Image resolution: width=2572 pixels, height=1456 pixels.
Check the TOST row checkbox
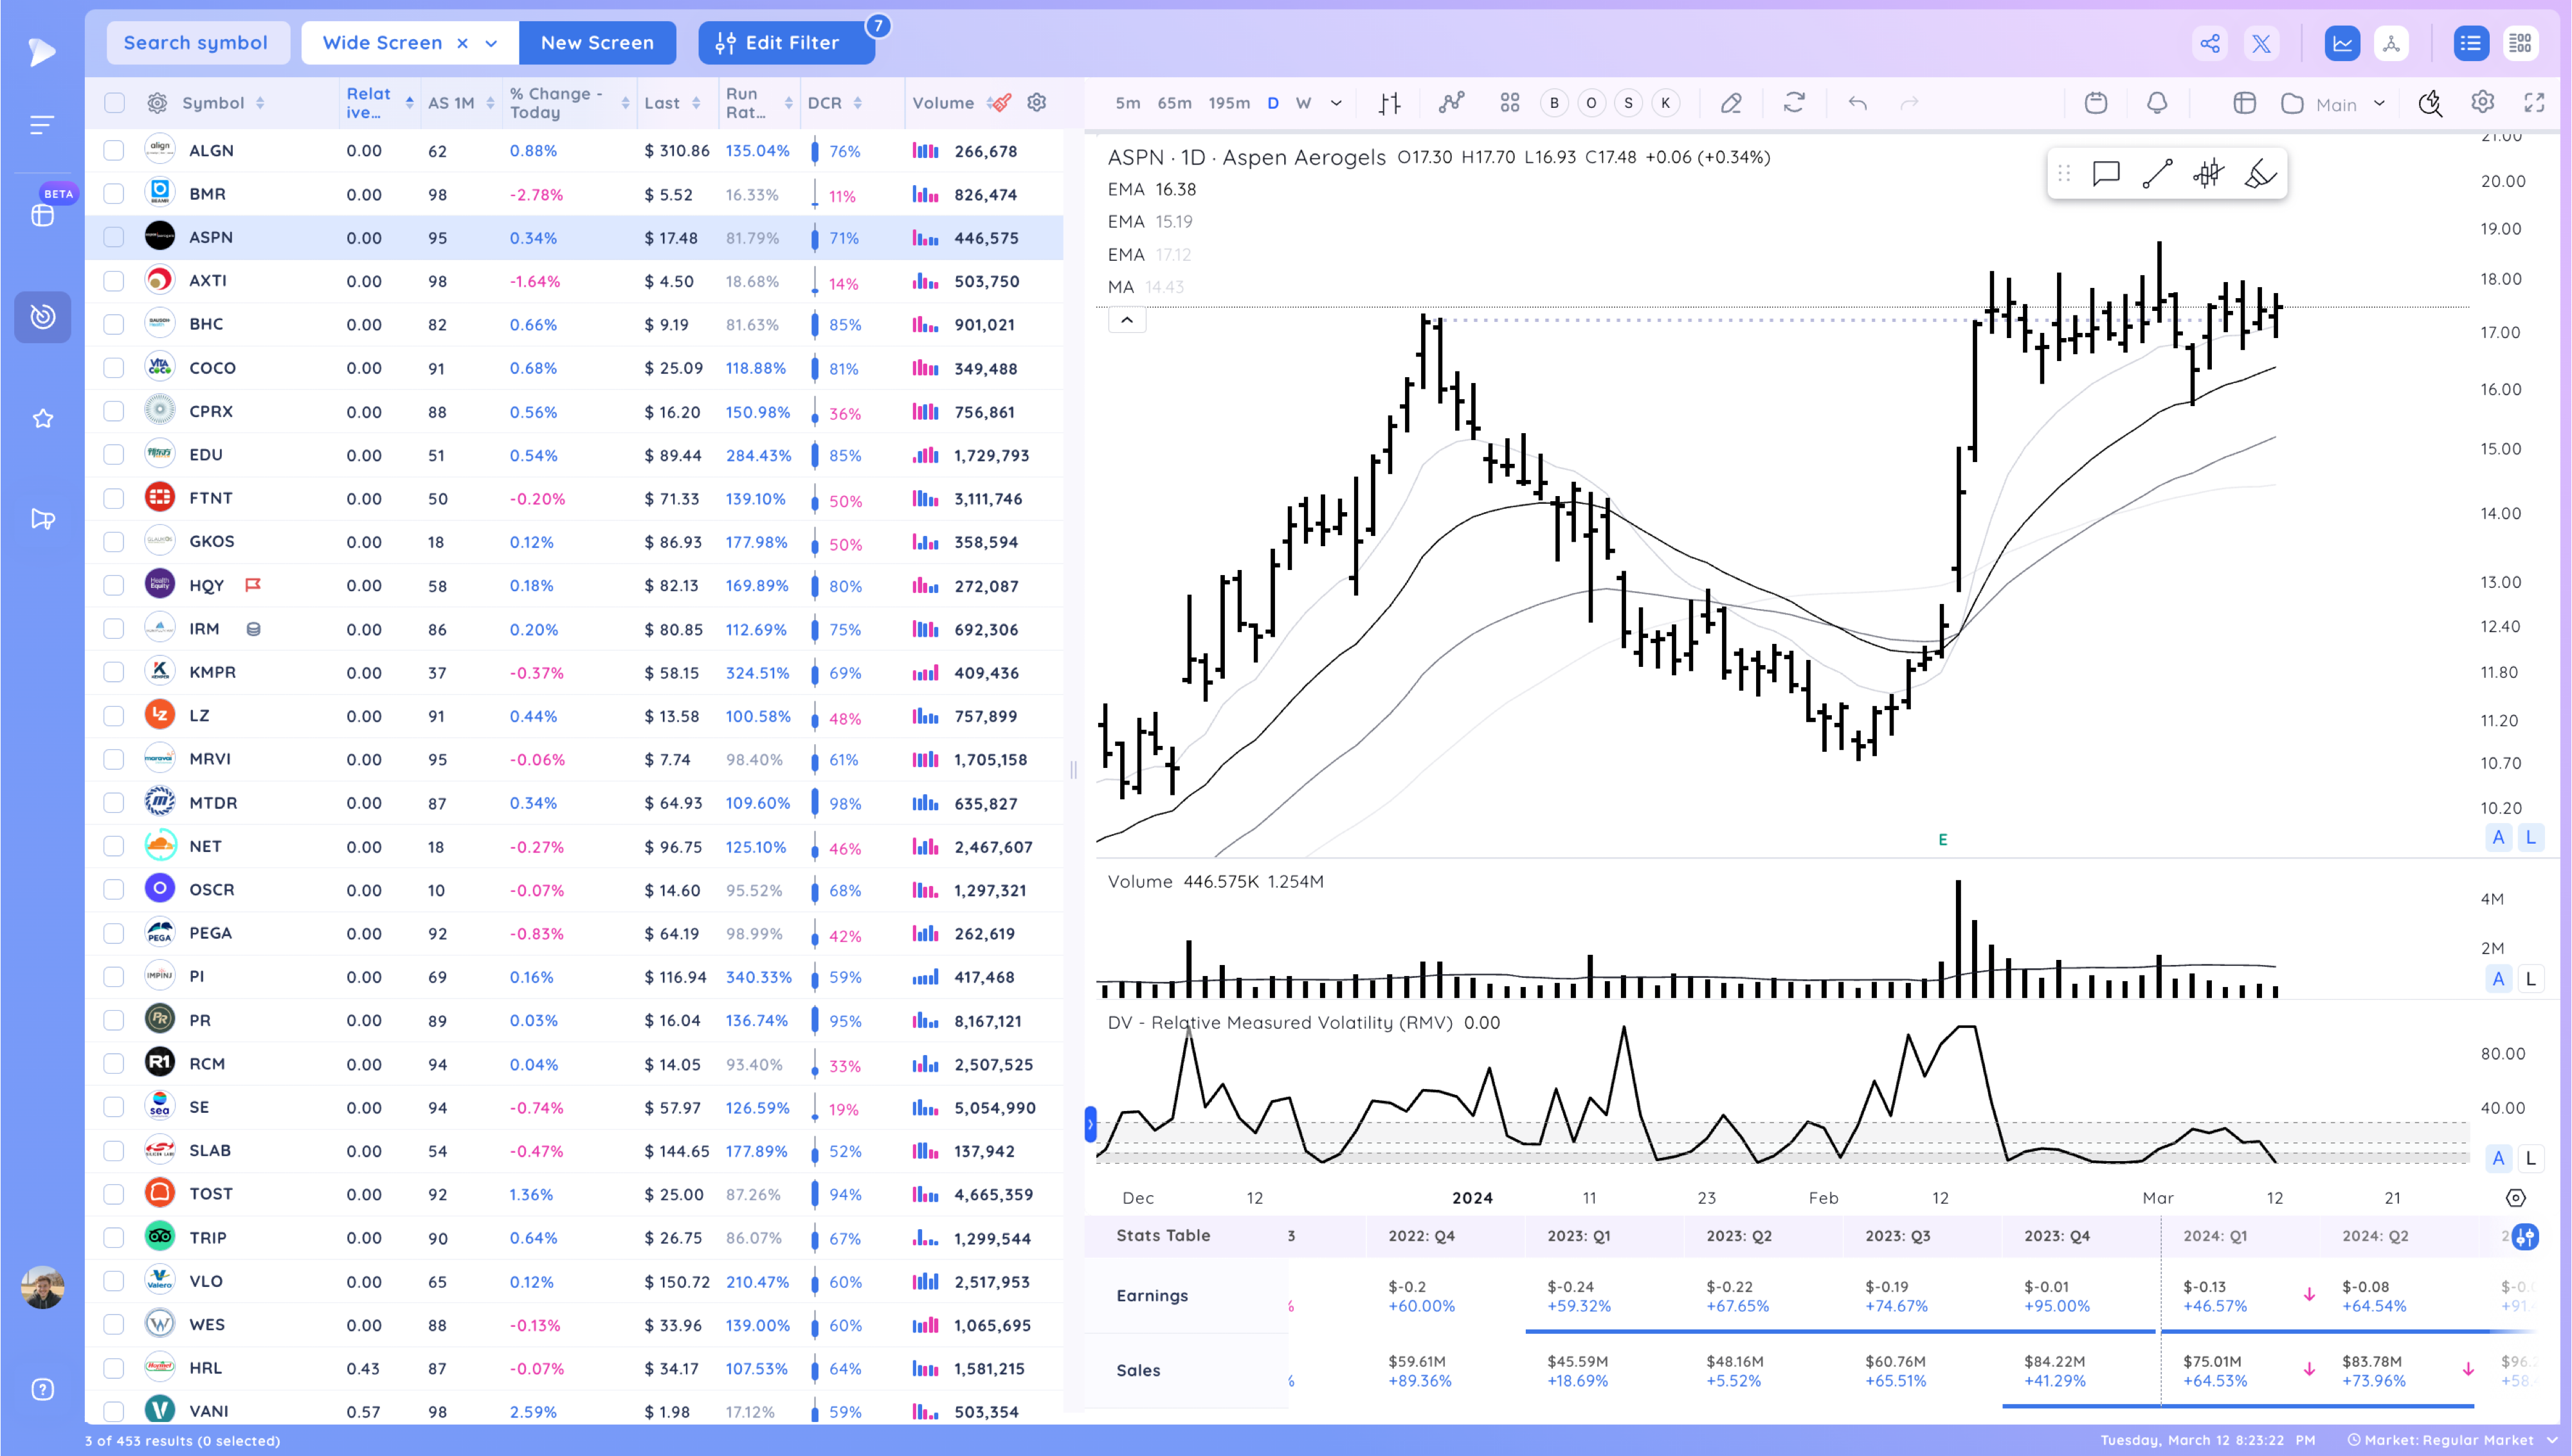(114, 1194)
